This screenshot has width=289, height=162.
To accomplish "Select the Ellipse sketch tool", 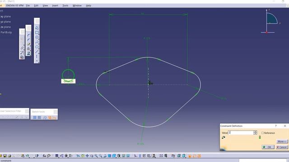I will click(37, 47).
